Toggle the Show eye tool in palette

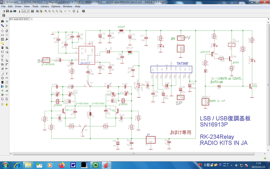coord(7,21)
